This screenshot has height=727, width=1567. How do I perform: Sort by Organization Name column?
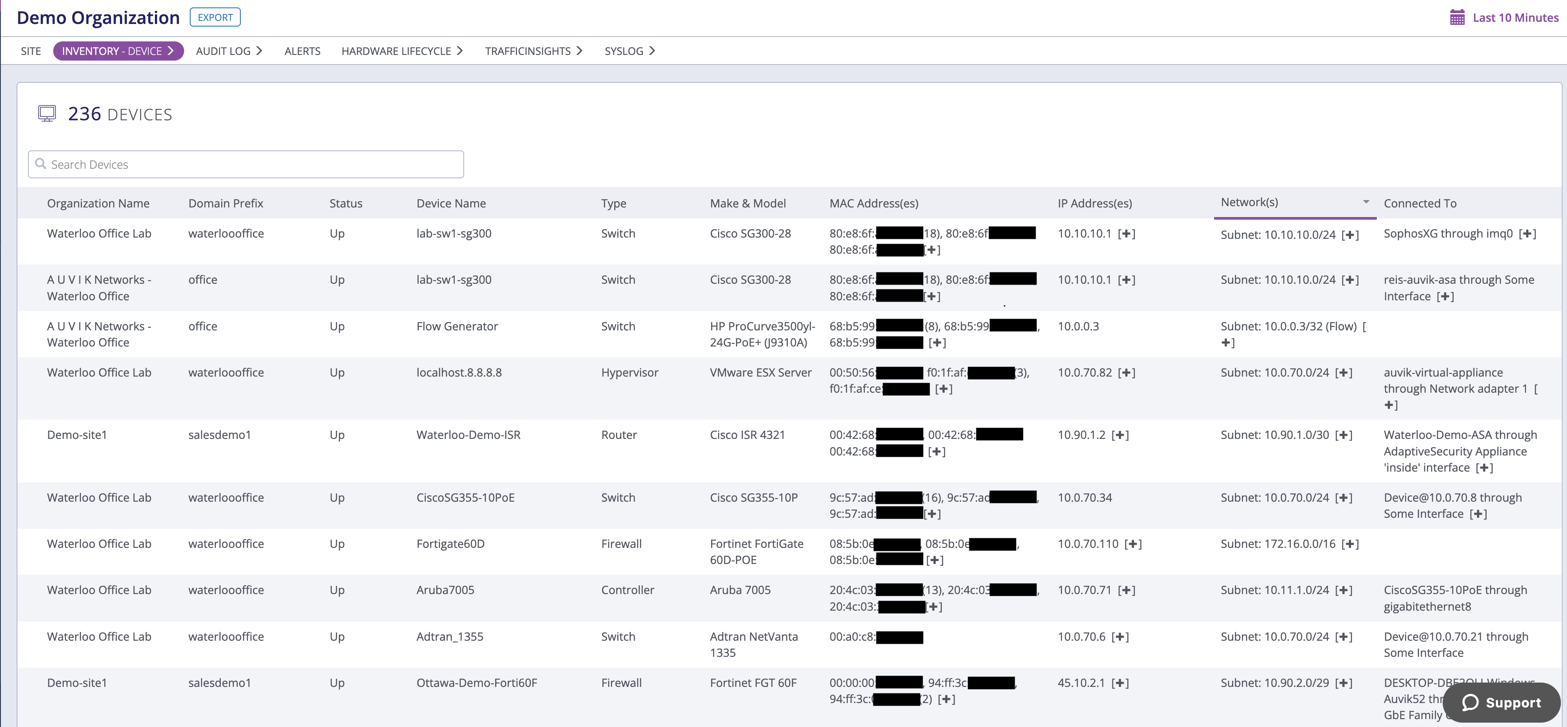[98, 203]
